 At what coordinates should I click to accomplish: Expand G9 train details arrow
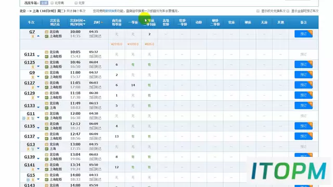coord(38,76)
